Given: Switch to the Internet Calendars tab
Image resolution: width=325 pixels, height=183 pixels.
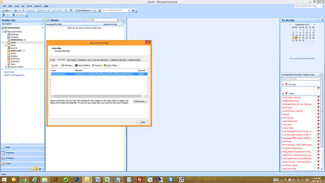Looking at the screenshot, I should click(x=100, y=60).
